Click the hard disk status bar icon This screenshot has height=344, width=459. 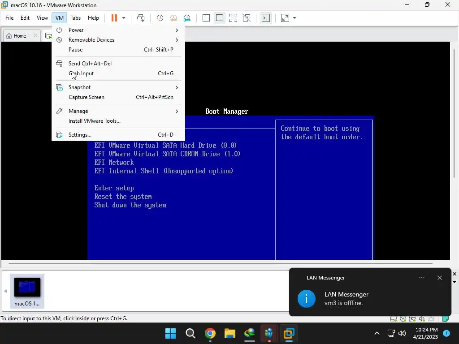pos(394,319)
